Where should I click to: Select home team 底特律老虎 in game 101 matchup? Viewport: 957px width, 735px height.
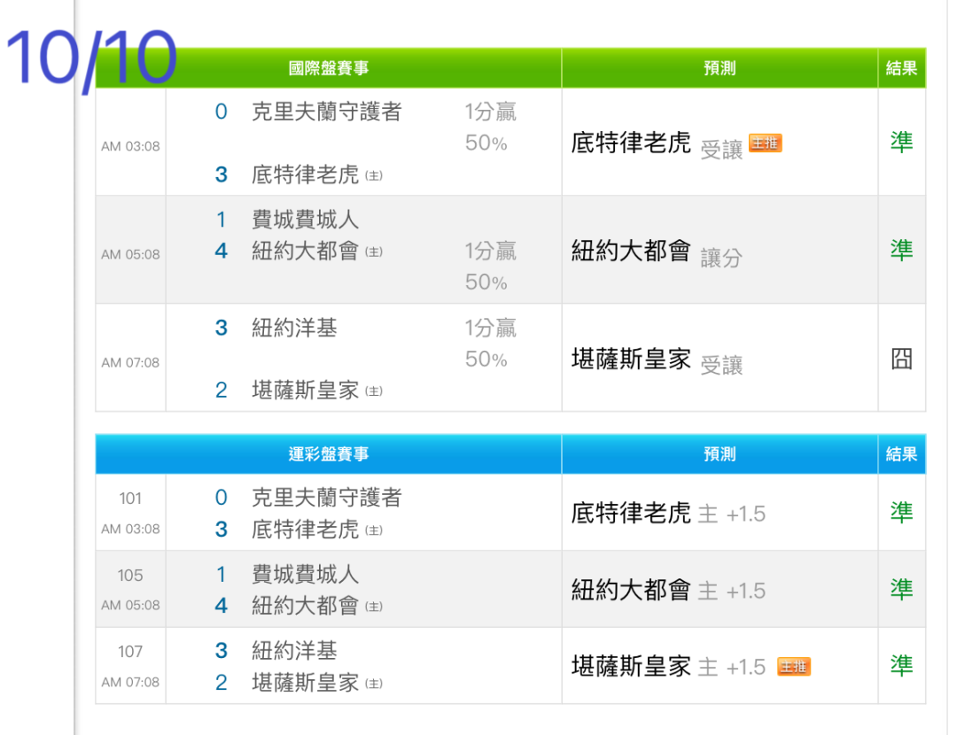(x=305, y=530)
